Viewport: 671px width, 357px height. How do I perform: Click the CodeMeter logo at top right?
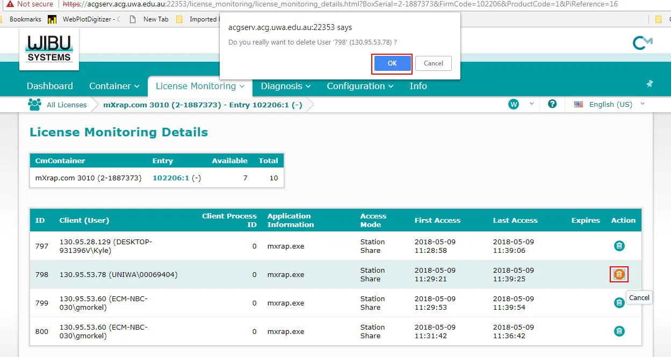(642, 43)
